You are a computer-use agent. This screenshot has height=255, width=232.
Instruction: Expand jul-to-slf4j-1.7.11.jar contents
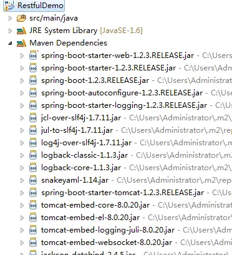click(22, 130)
